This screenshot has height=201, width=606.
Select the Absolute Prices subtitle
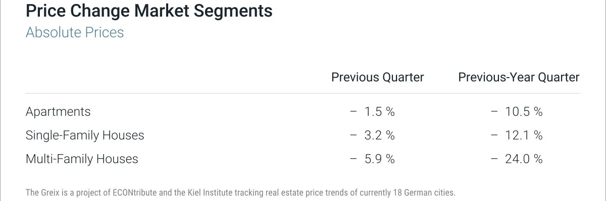pos(75,33)
